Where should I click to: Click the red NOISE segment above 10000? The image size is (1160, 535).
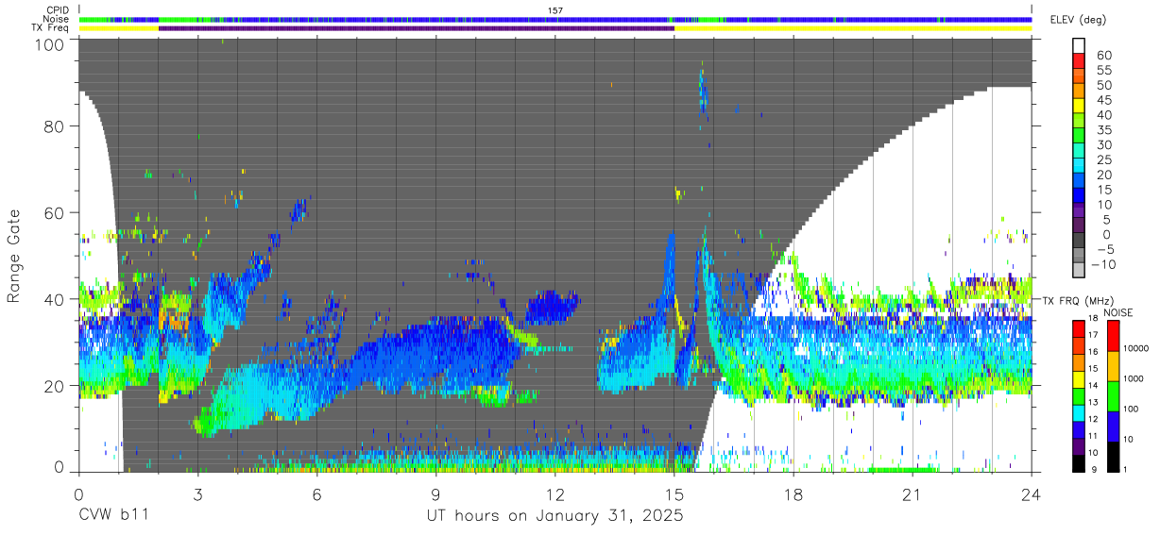pos(1113,336)
